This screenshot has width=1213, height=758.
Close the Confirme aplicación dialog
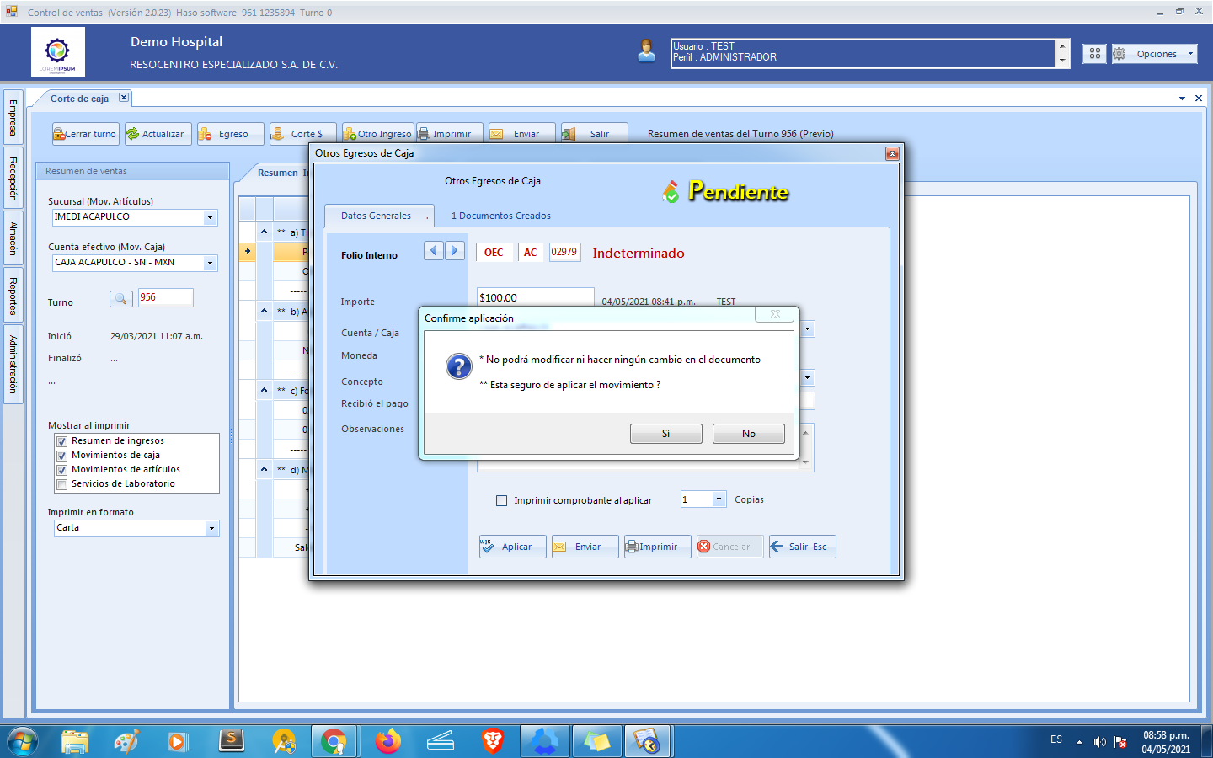tap(775, 314)
